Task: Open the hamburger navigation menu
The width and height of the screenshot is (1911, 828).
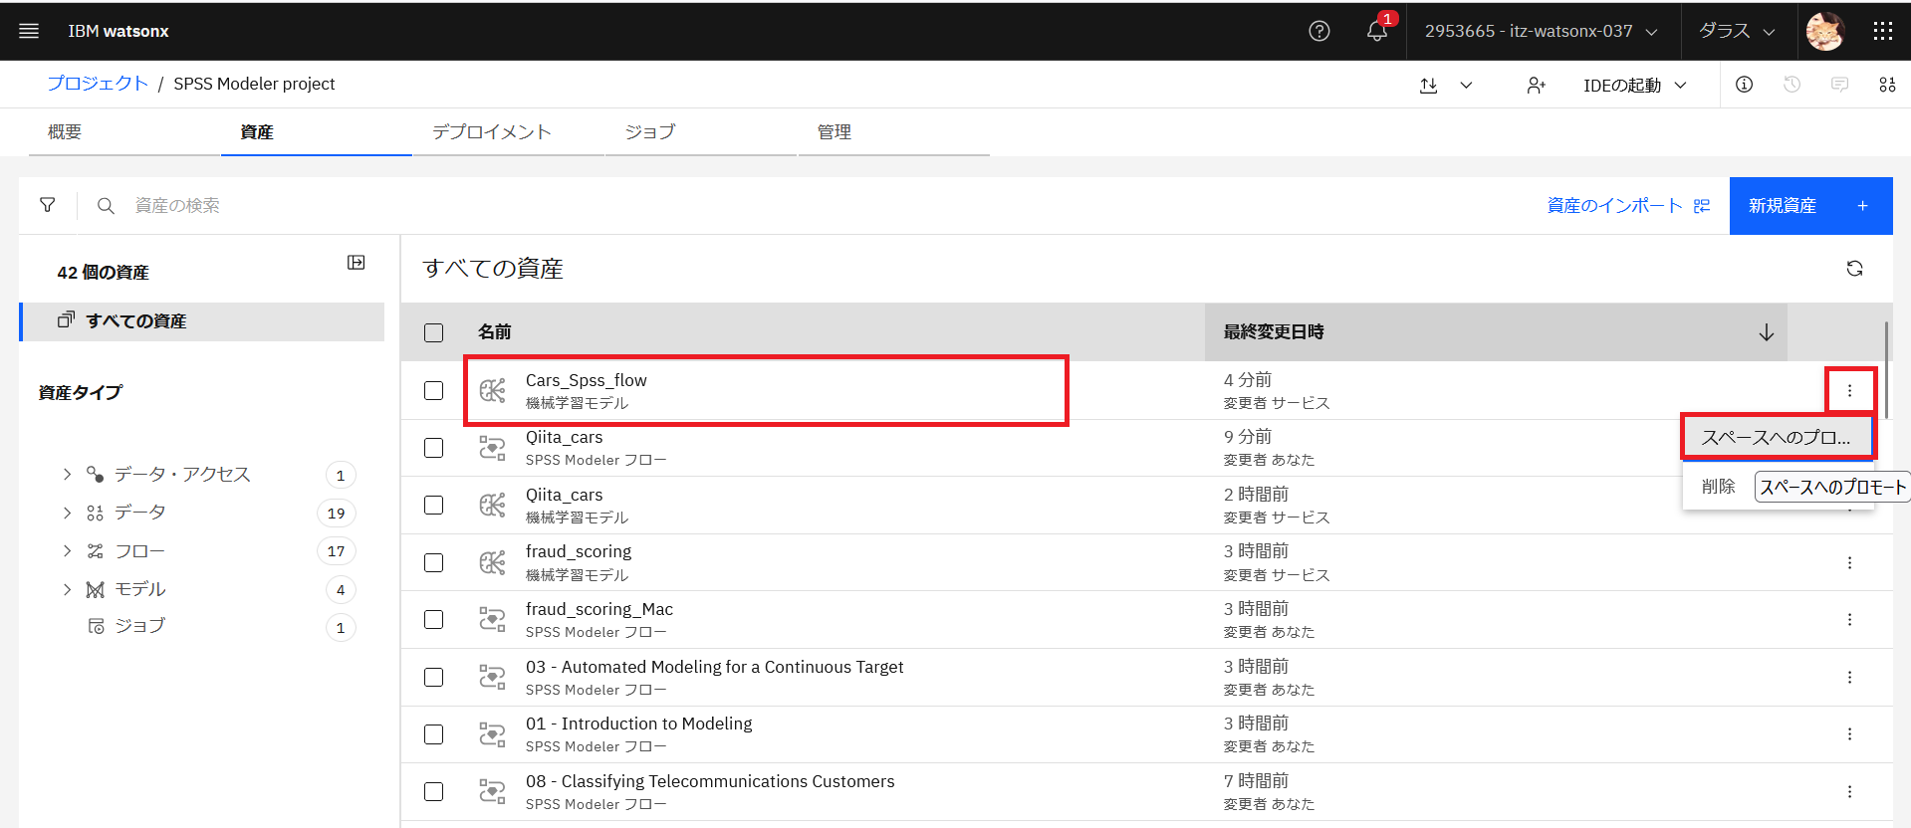Action: point(29,31)
